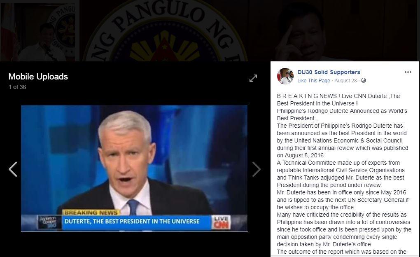This screenshot has height=257, width=420.
Task: Click the text 'Best President .' in the post
Action: (297, 119)
